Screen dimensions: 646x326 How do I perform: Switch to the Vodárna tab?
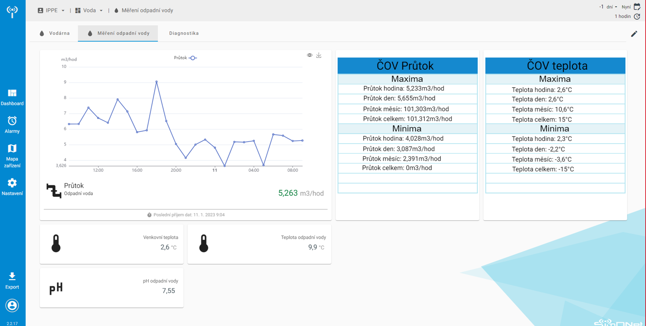point(55,34)
